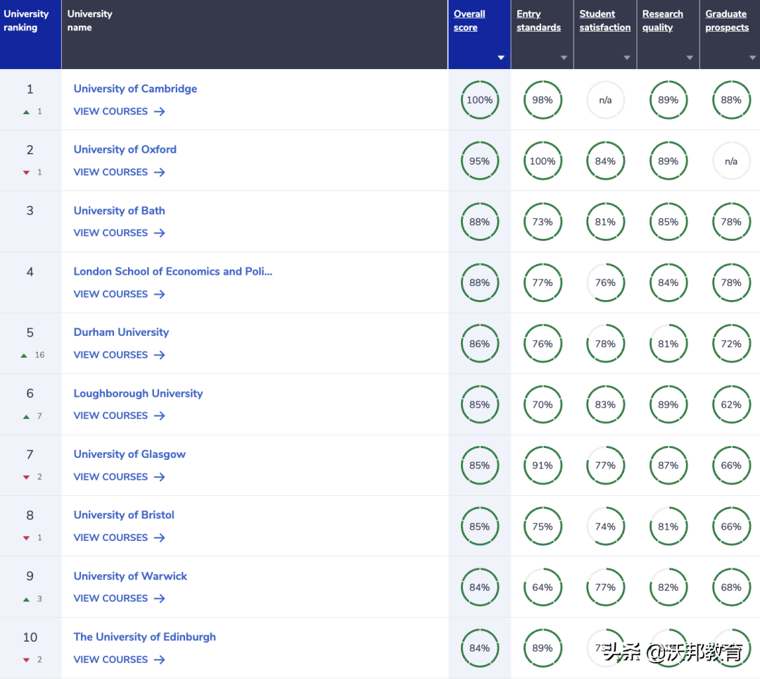Open Durham University page

click(x=121, y=332)
